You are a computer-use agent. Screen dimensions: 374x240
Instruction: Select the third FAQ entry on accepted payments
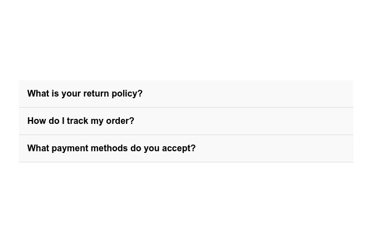coord(111,148)
